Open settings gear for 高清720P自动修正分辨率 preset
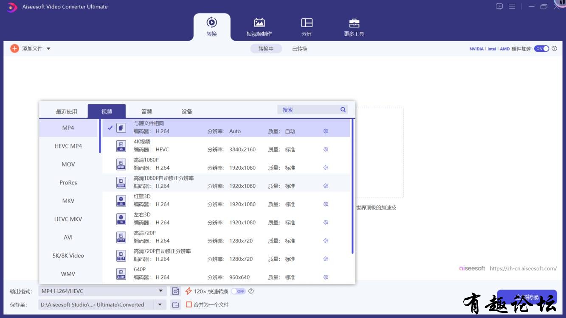This screenshot has height=318, width=566. click(x=326, y=259)
